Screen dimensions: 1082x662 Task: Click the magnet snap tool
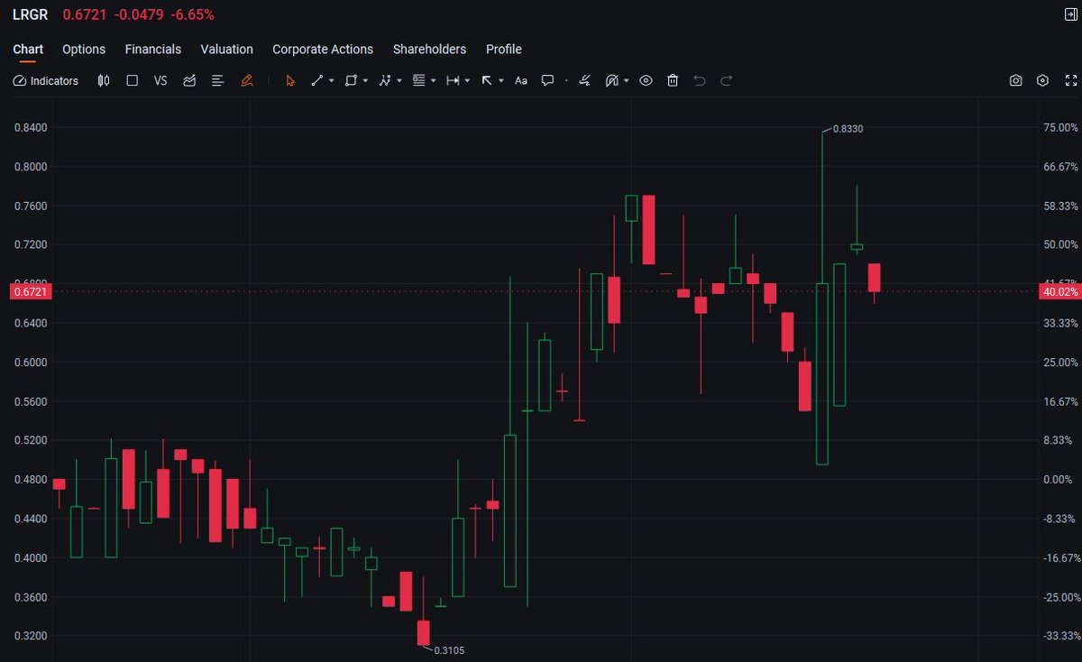(611, 80)
